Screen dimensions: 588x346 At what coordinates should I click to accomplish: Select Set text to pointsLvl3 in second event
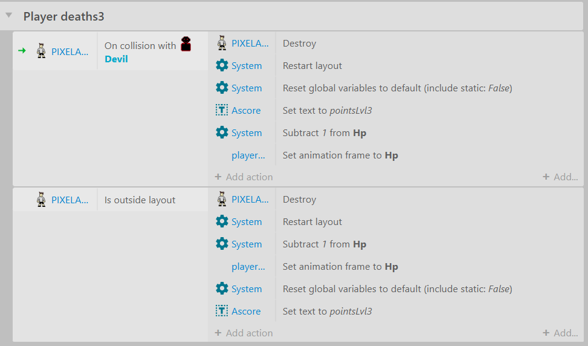328,311
